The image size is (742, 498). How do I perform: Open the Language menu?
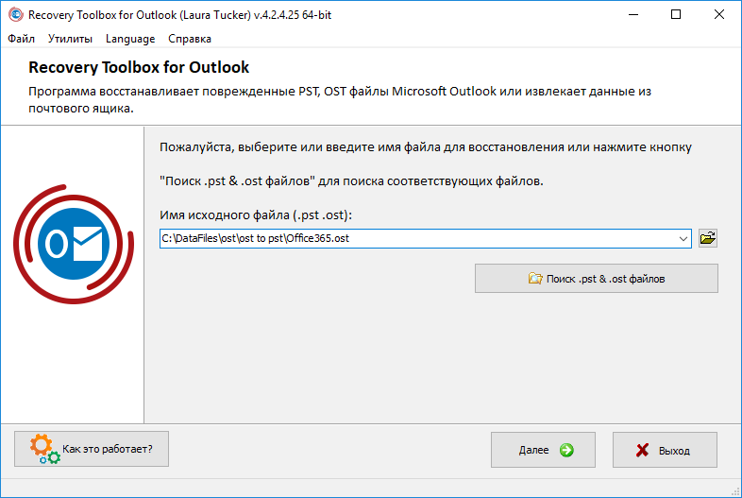(130, 39)
